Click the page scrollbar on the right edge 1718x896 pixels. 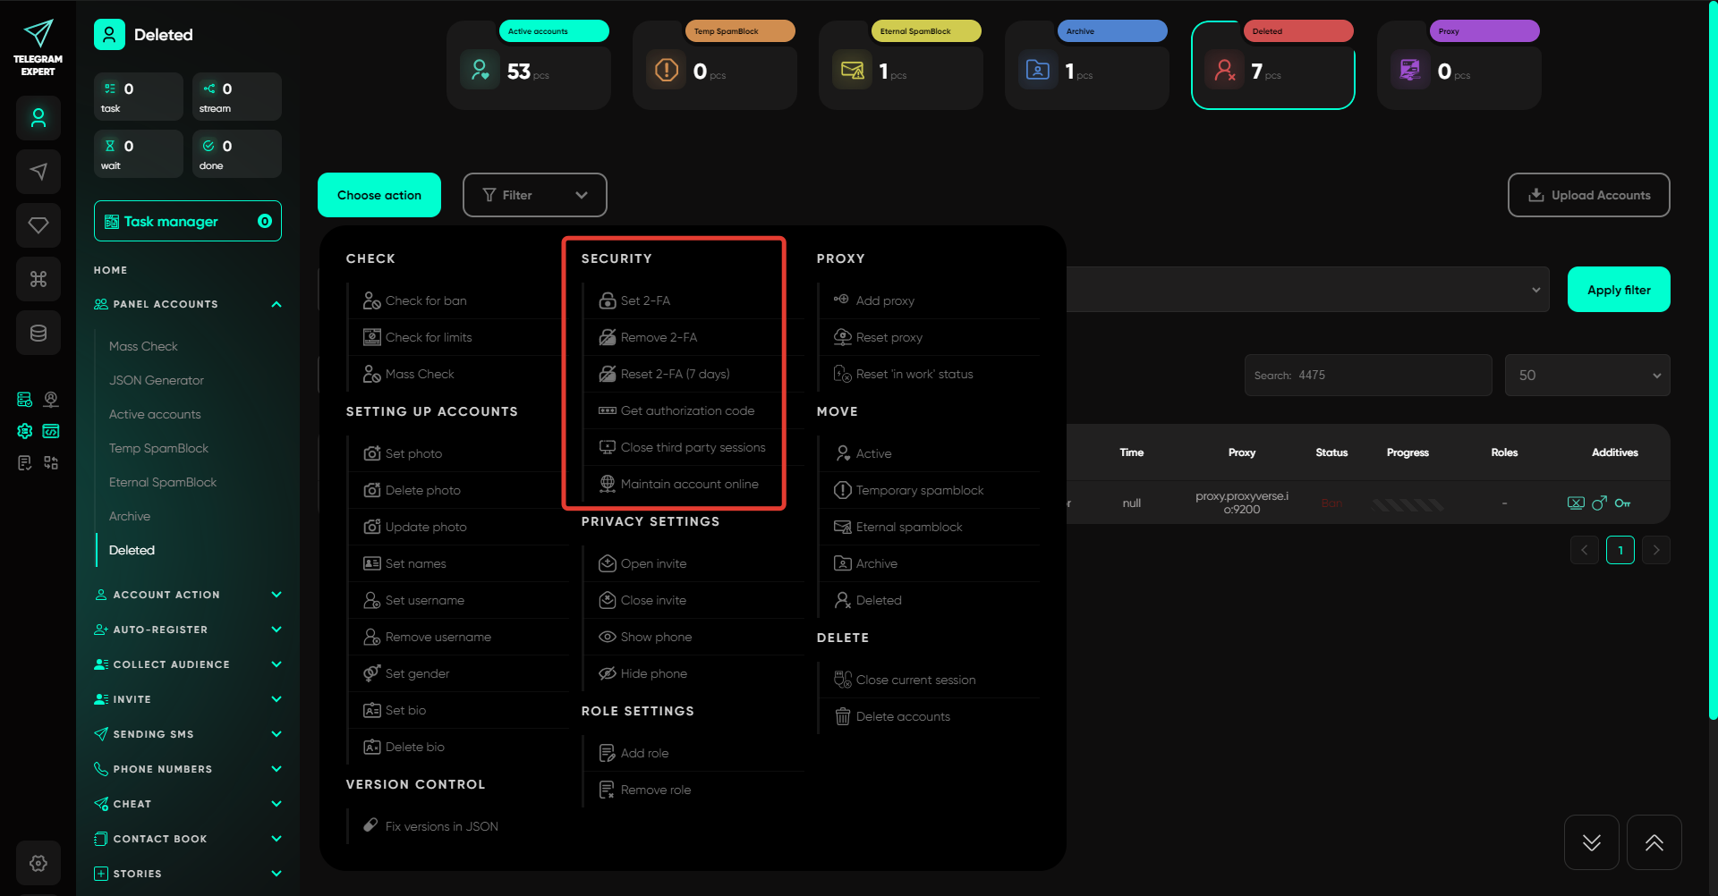pyautogui.click(x=1713, y=358)
